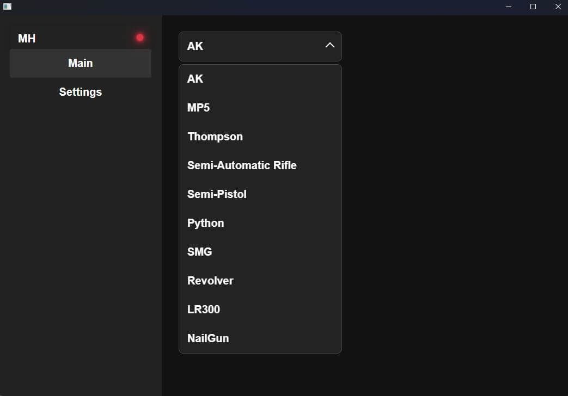Minimize the application window
The height and width of the screenshot is (396, 568).
509,7
